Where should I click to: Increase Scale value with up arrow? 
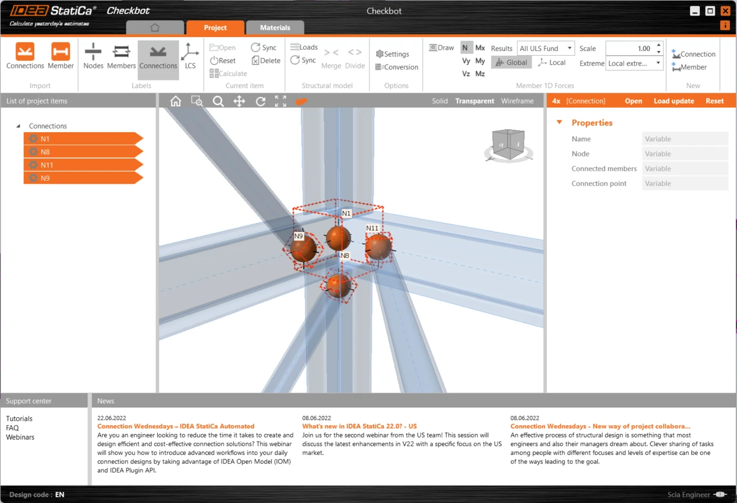(x=659, y=45)
